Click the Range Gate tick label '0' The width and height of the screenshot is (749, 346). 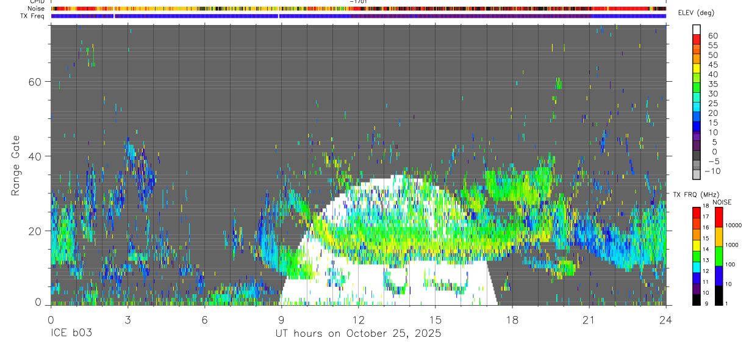pos(38,302)
